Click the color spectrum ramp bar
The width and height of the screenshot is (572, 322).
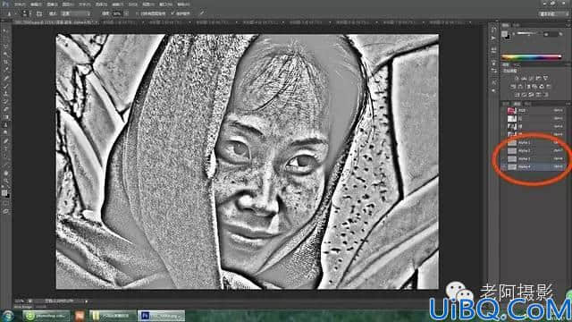pos(531,57)
